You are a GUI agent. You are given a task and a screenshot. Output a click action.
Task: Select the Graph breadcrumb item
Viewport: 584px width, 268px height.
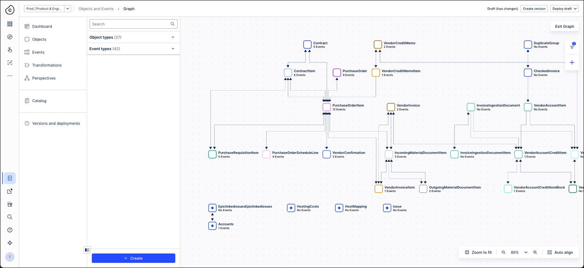point(128,9)
